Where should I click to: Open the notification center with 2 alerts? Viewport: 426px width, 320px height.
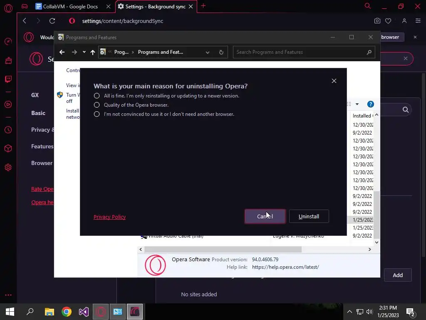(411, 312)
